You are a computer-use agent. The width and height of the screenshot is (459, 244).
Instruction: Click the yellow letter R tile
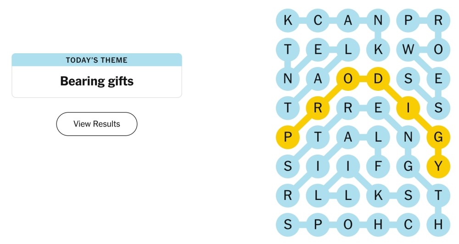tap(318, 108)
